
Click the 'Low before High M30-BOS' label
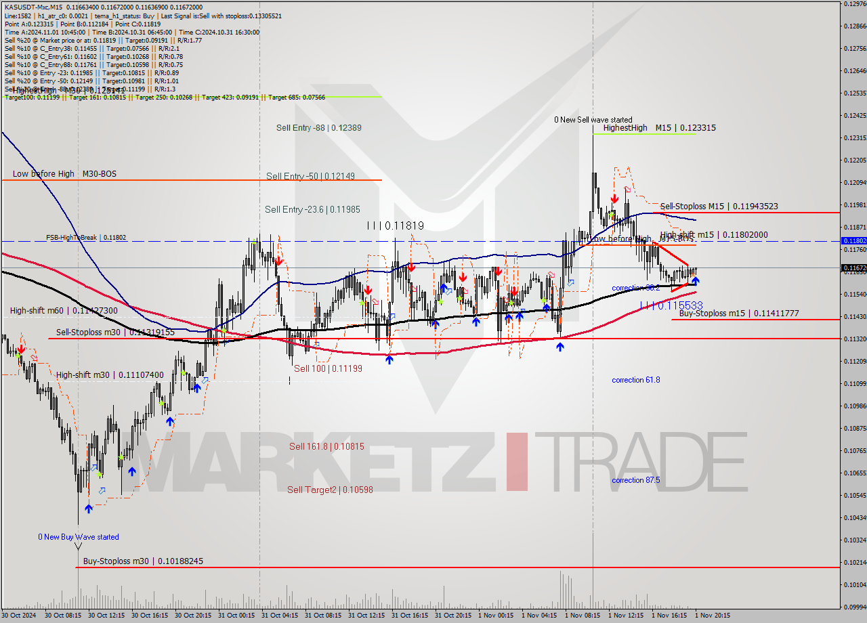click(64, 174)
